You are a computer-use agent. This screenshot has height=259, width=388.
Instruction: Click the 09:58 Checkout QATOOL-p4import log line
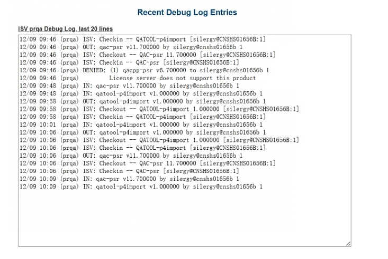pos(159,109)
